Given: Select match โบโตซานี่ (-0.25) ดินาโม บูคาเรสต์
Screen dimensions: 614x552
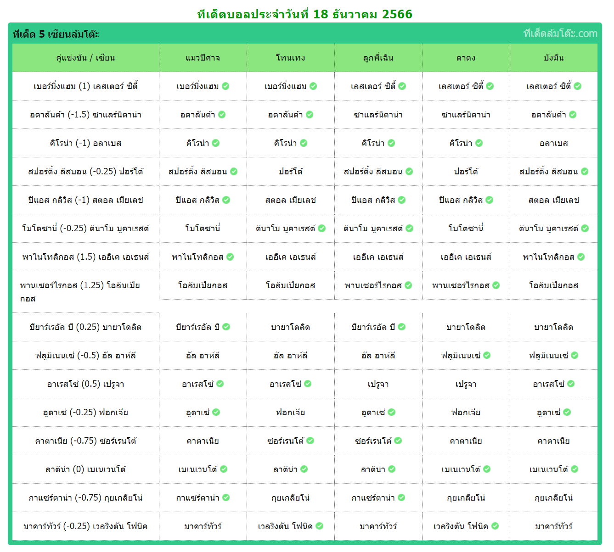Looking at the screenshot, I should click(85, 229).
